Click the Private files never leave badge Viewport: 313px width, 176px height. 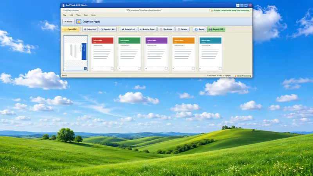pyautogui.click(x=230, y=11)
